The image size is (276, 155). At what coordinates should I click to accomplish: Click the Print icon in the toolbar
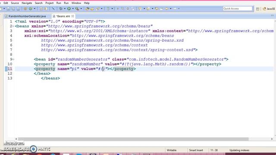(x=18, y=9)
